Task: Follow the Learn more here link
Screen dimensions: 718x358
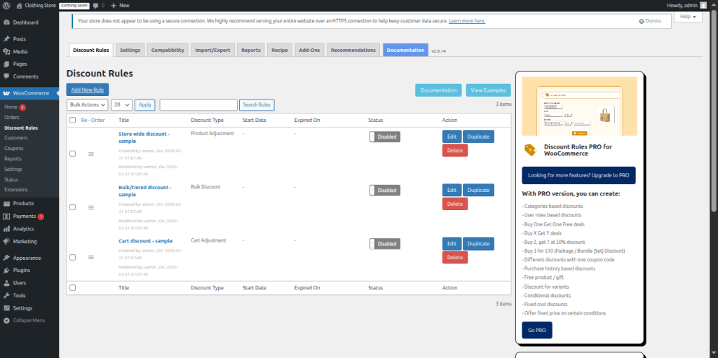Action: coord(467,21)
